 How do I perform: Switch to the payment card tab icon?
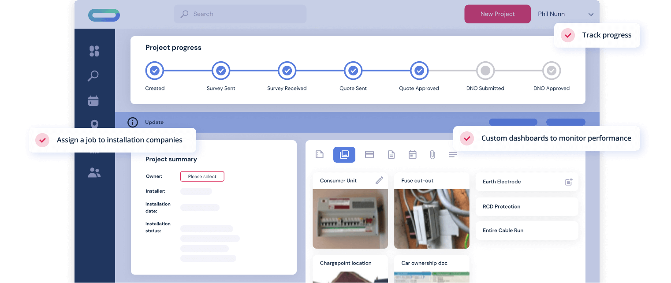(x=369, y=155)
